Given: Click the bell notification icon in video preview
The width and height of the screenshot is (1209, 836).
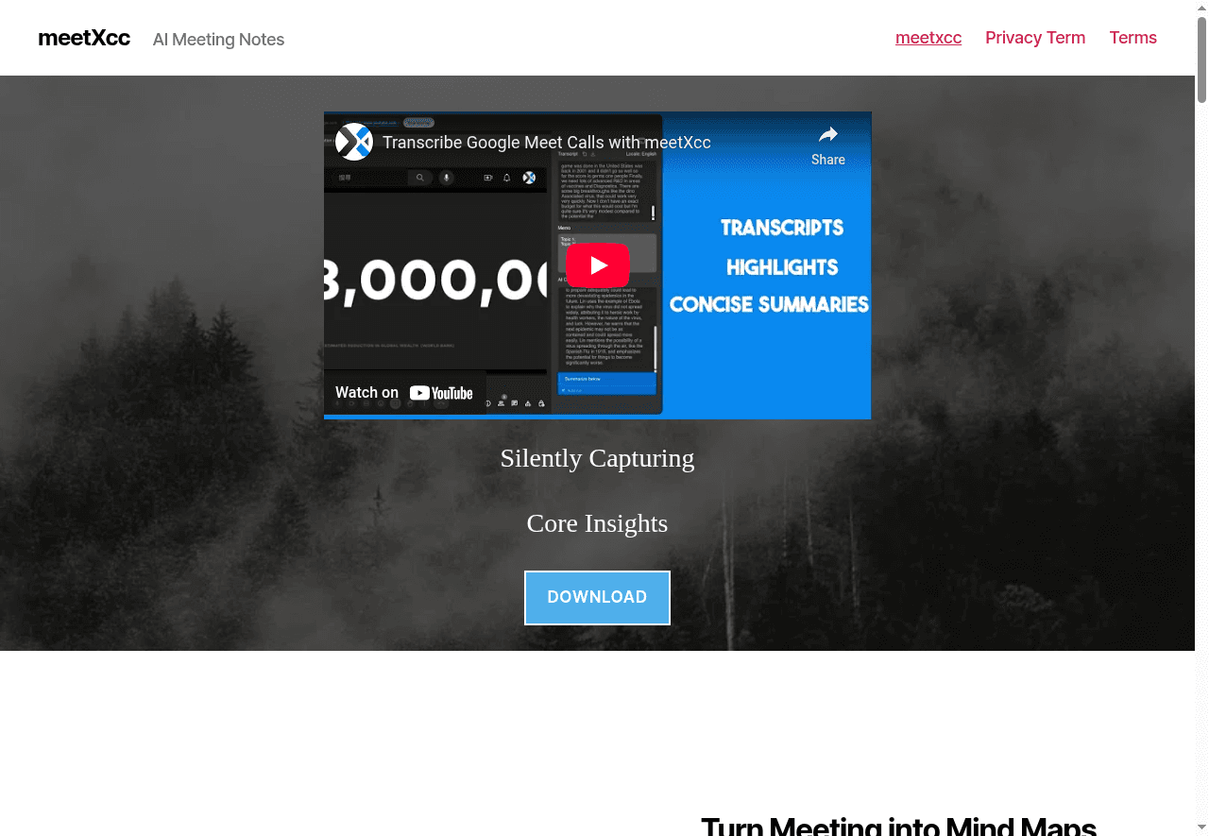Looking at the screenshot, I should pyautogui.click(x=507, y=178).
